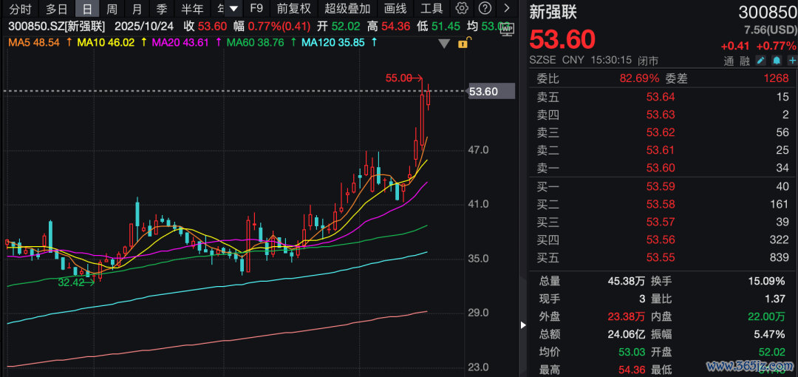
Task: Click the 融 margin trading badge
Action: point(744,60)
